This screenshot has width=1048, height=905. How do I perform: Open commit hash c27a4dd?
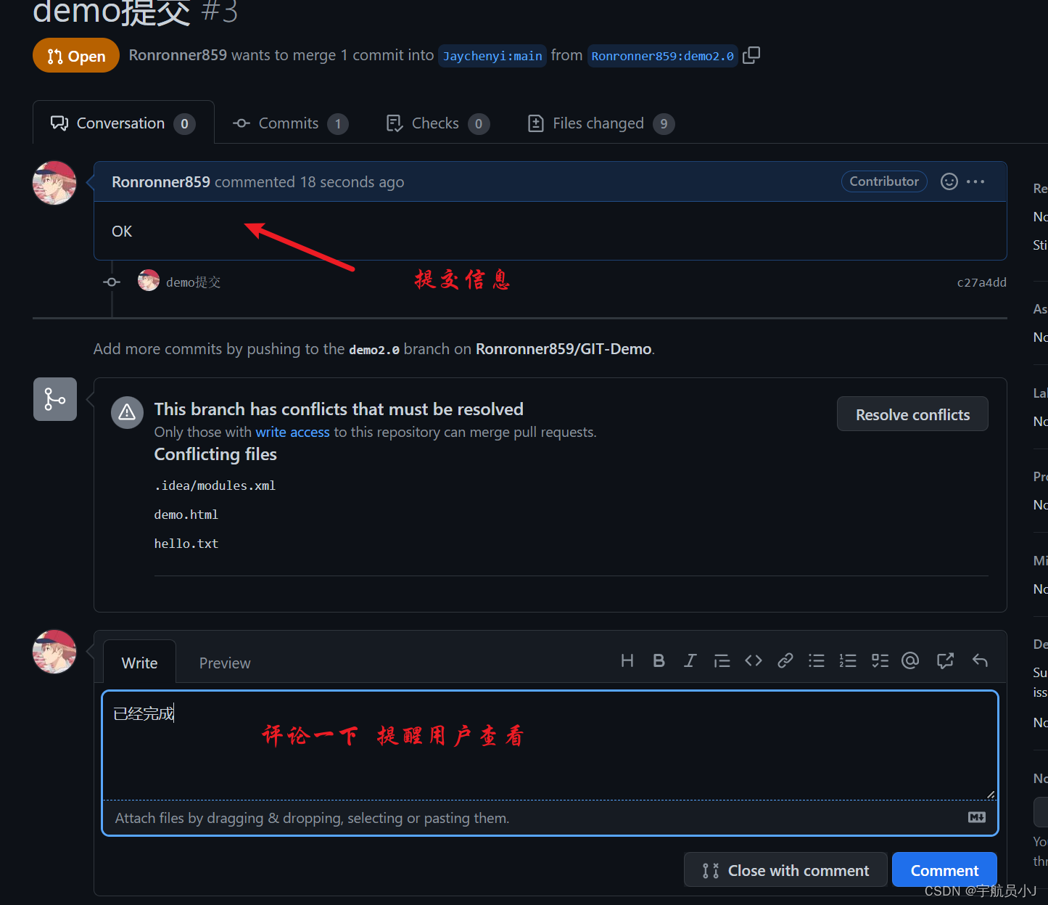981,282
